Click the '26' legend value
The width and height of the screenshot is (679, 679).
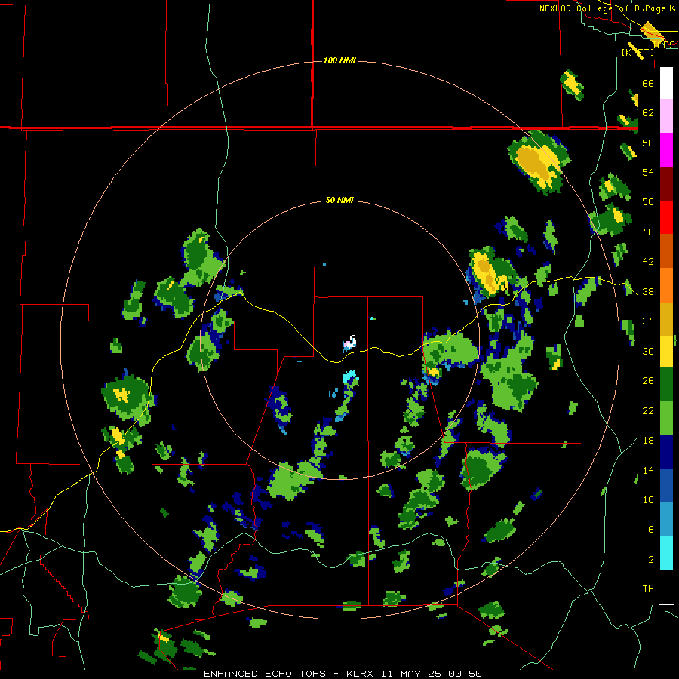[648, 381]
